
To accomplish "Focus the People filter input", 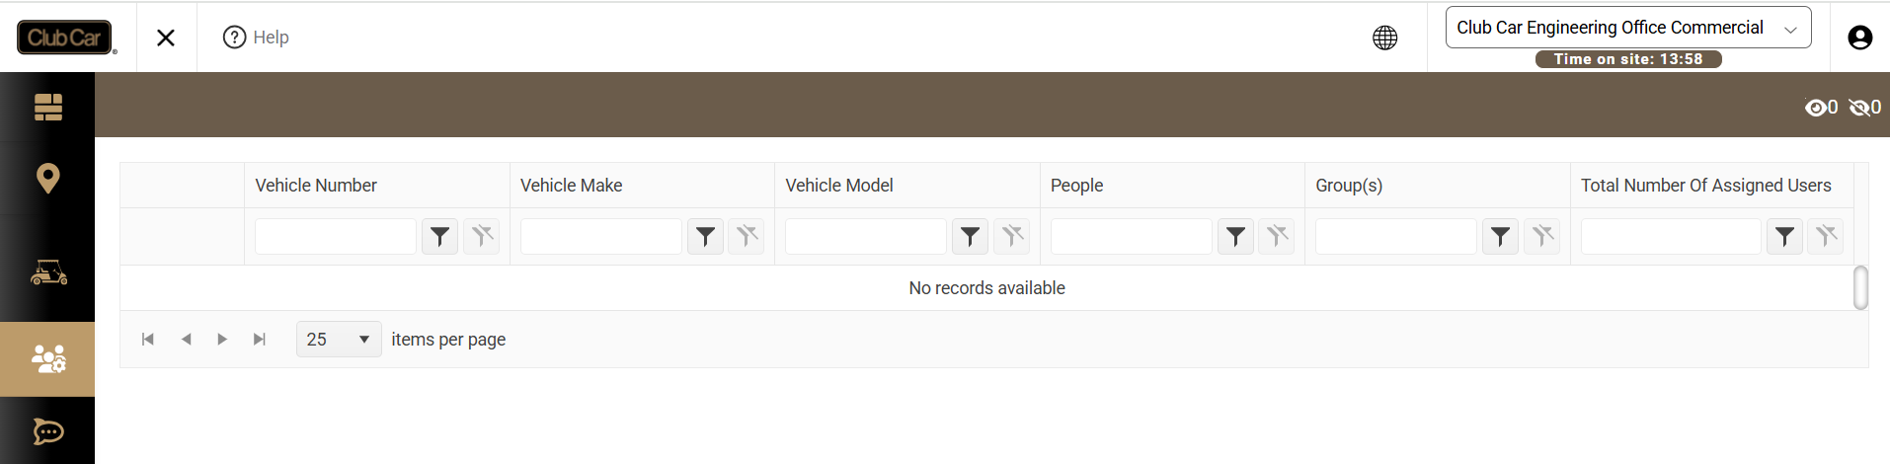I will (1132, 237).
